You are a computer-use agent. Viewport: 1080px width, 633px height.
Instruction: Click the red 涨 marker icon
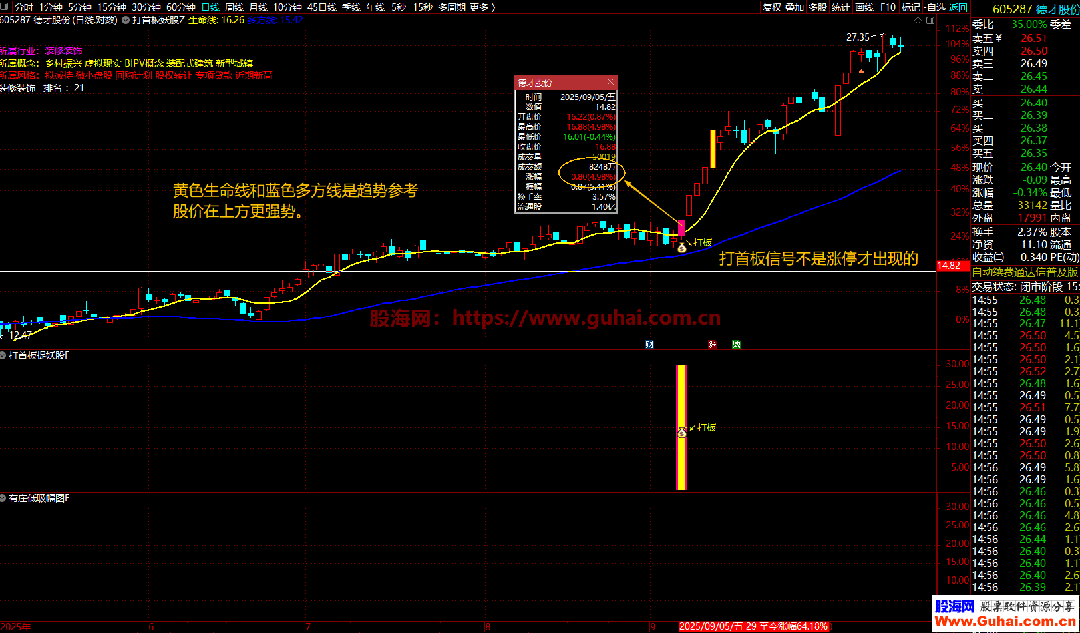coord(712,344)
